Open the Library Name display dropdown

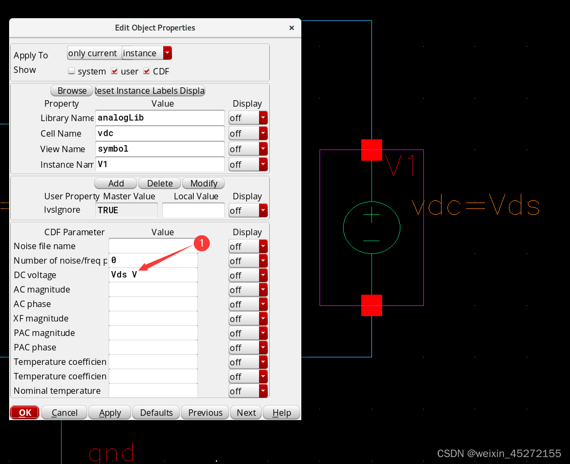click(x=262, y=118)
